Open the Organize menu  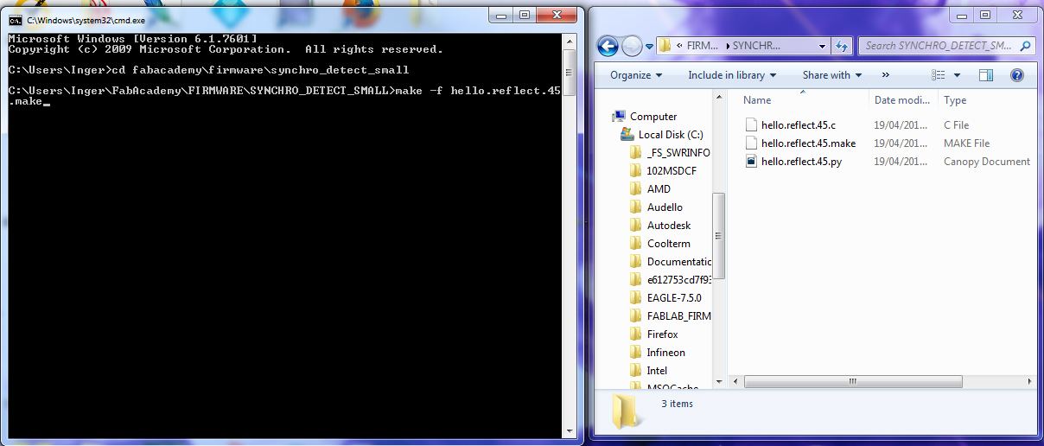pyautogui.click(x=636, y=75)
